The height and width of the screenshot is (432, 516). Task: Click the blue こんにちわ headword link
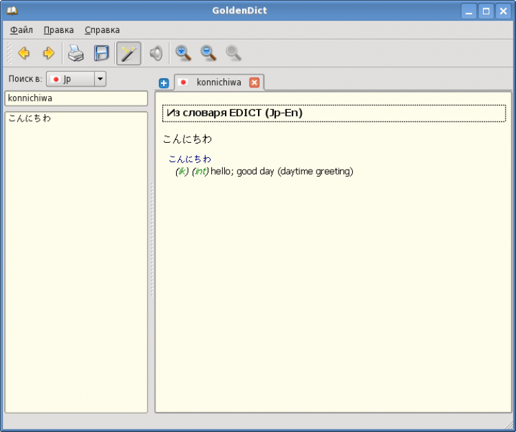[x=190, y=159]
